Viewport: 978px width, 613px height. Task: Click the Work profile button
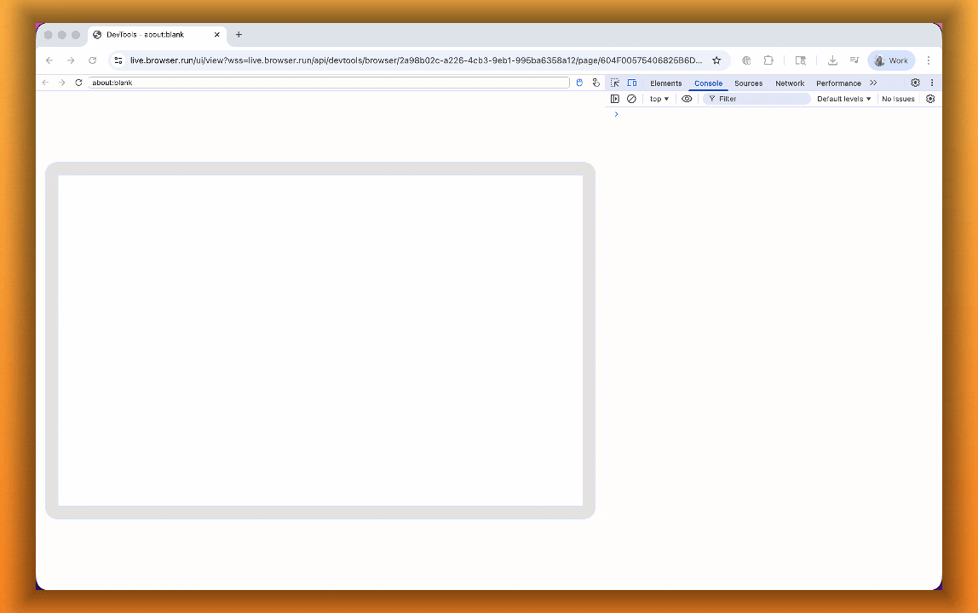891,60
